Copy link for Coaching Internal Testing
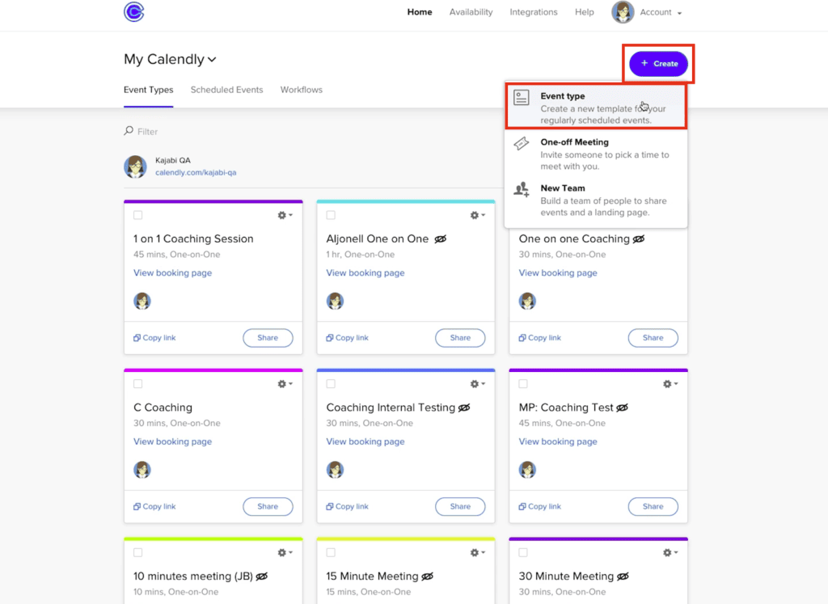The width and height of the screenshot is (828, 604). point(348,506)
